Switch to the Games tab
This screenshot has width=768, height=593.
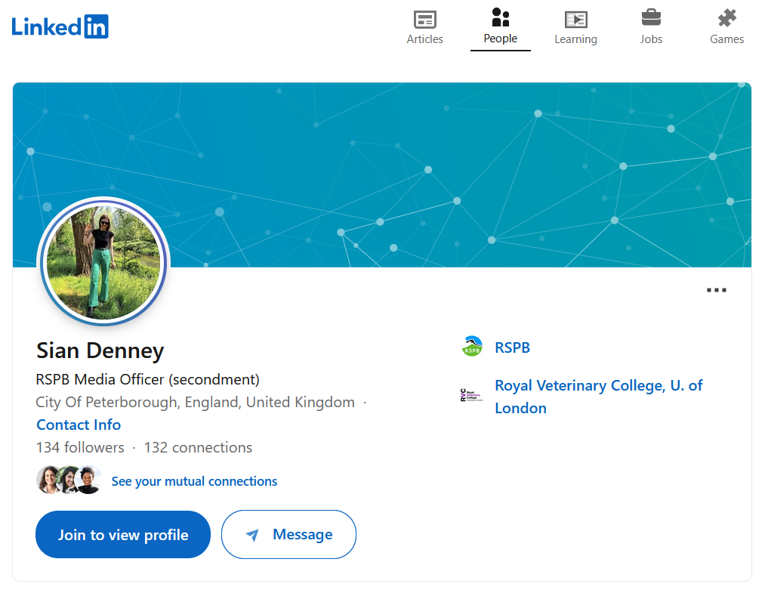(727, 28)
